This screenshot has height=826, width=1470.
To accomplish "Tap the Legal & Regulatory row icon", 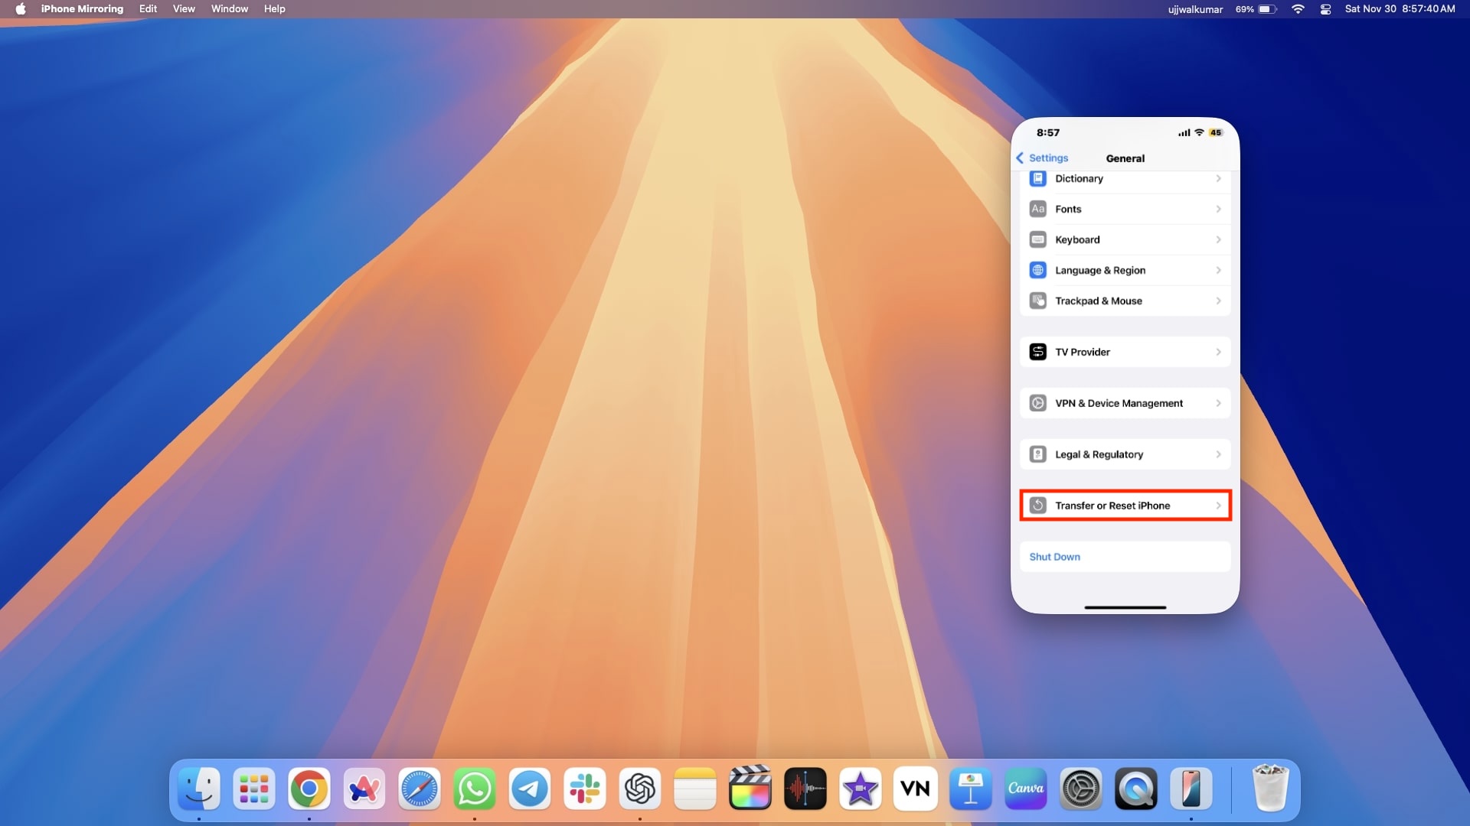I will (x=1037, y=454).
